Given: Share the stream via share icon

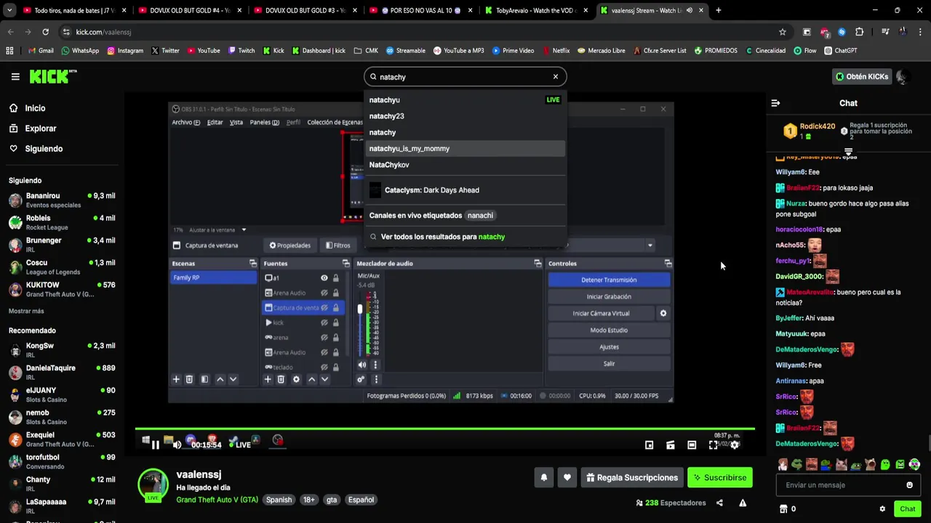Looking at the screenshot, I should pos(719,503).
